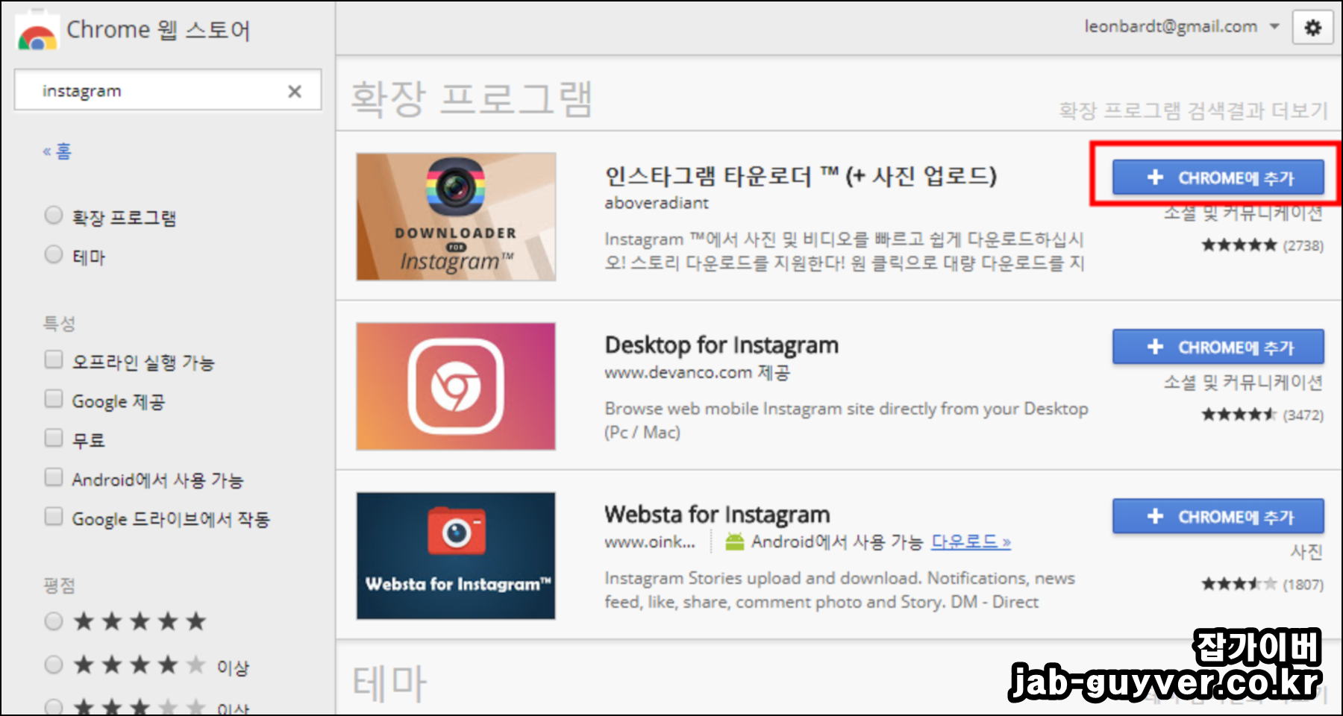Select the five-star rating radio button
This screenshot has height=716, width=1343.
point(54,621)
